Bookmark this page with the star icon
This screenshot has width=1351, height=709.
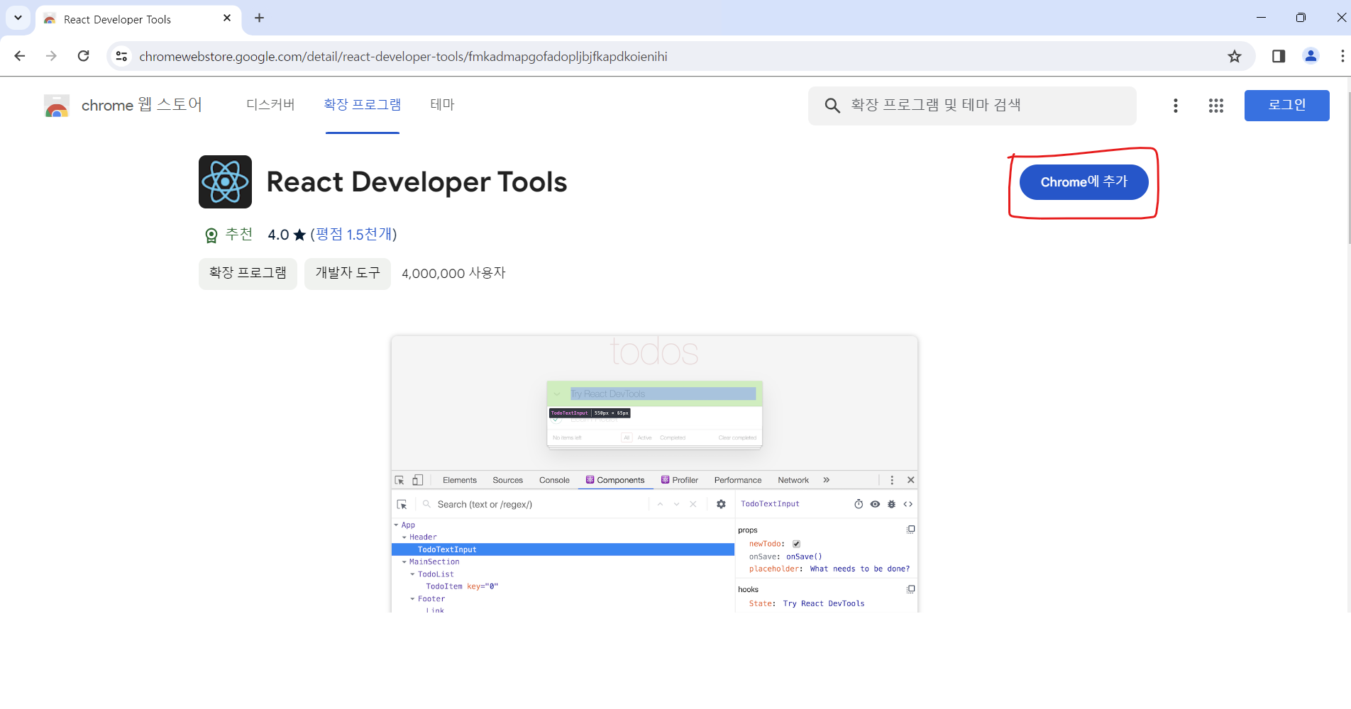point(1235,56)
